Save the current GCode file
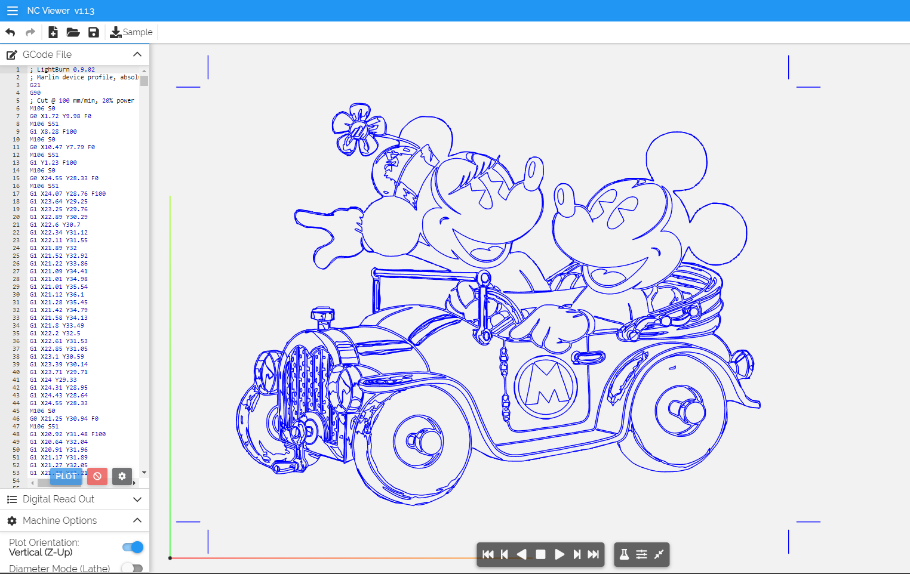This screenshot has height=574, width=910. pyautogui.click(x=94, y=32)
